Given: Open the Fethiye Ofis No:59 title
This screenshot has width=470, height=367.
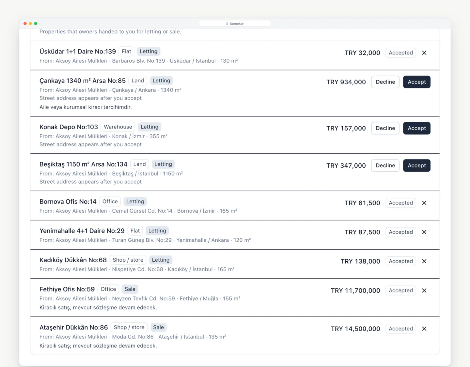Looking at the screenshot, I should coord(67,289).
